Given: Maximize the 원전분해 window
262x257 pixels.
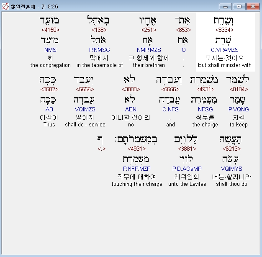Looking at the screenshot, I should (239, 7).
